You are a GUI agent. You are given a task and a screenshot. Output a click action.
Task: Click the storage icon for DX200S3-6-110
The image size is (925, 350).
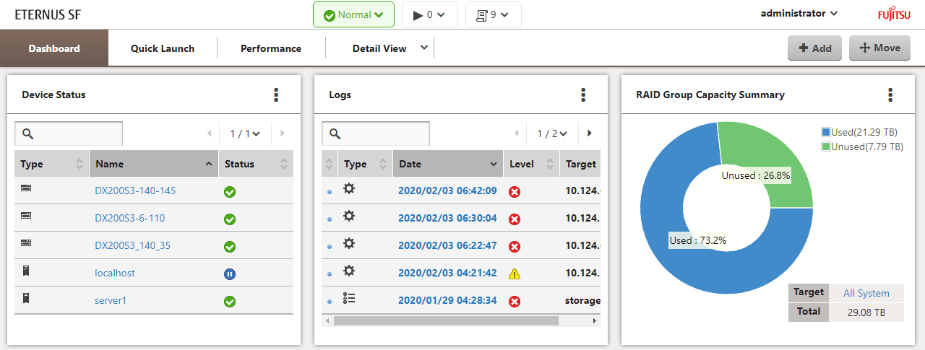[26, 216]
